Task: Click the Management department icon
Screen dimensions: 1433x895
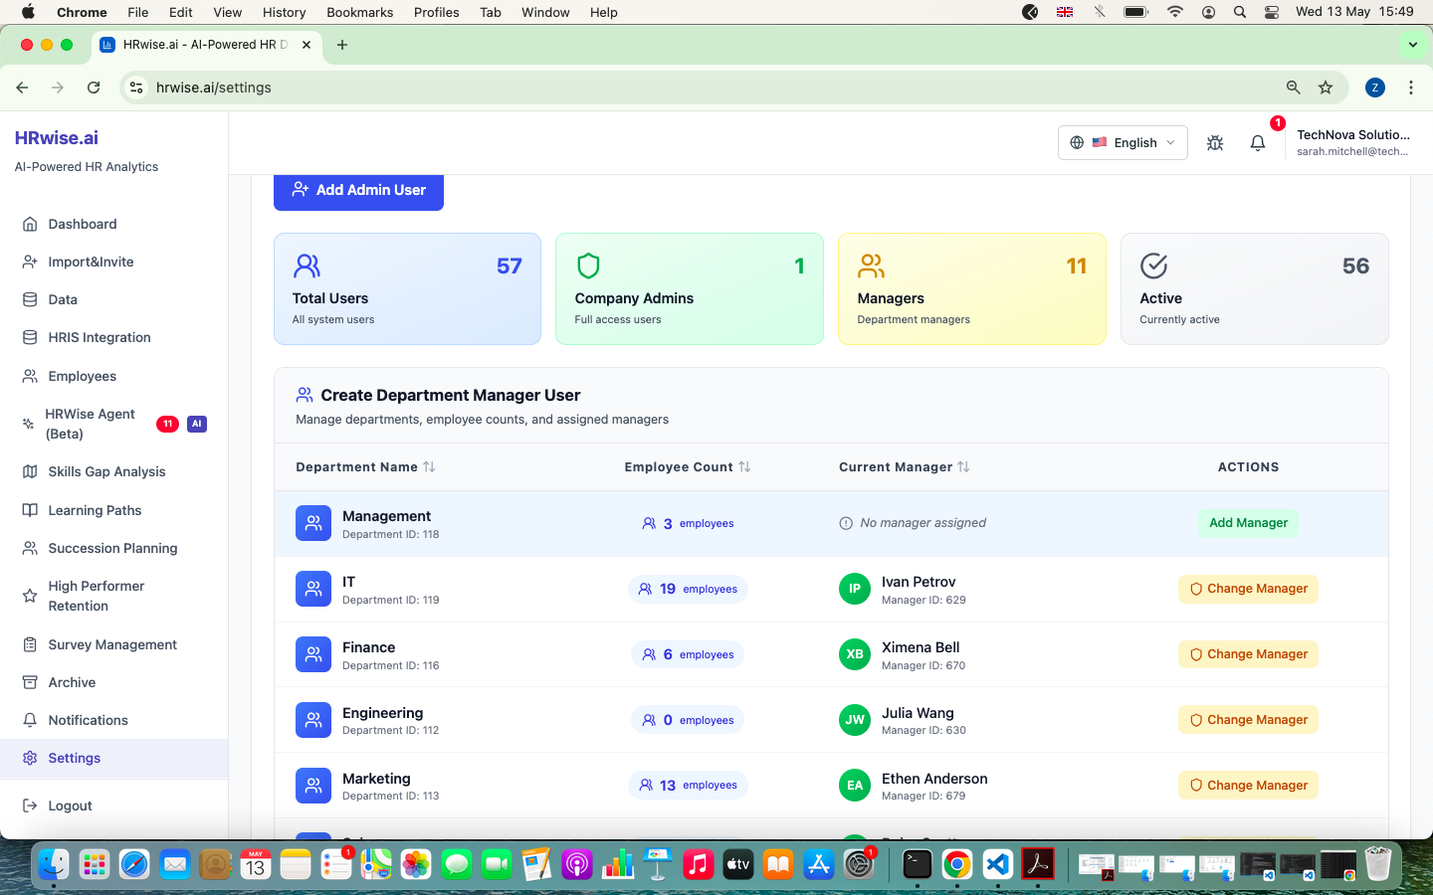Action: pyautogui.click(x=313, y=523)
